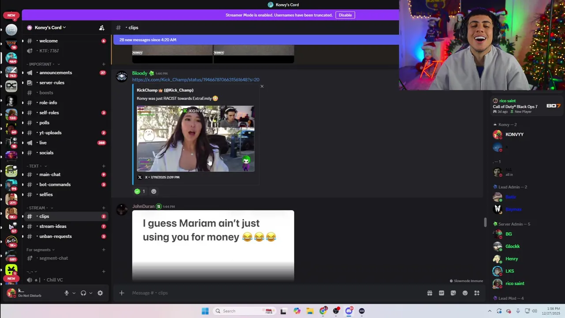The image size is (565, 318).
Task: Join the Chill VC voice channel
Action: pyautogui.click(x=65, y=280)
